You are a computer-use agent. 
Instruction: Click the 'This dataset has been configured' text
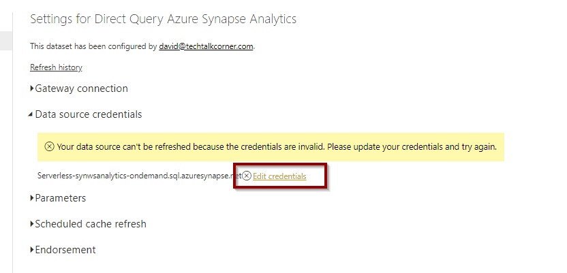93,46
